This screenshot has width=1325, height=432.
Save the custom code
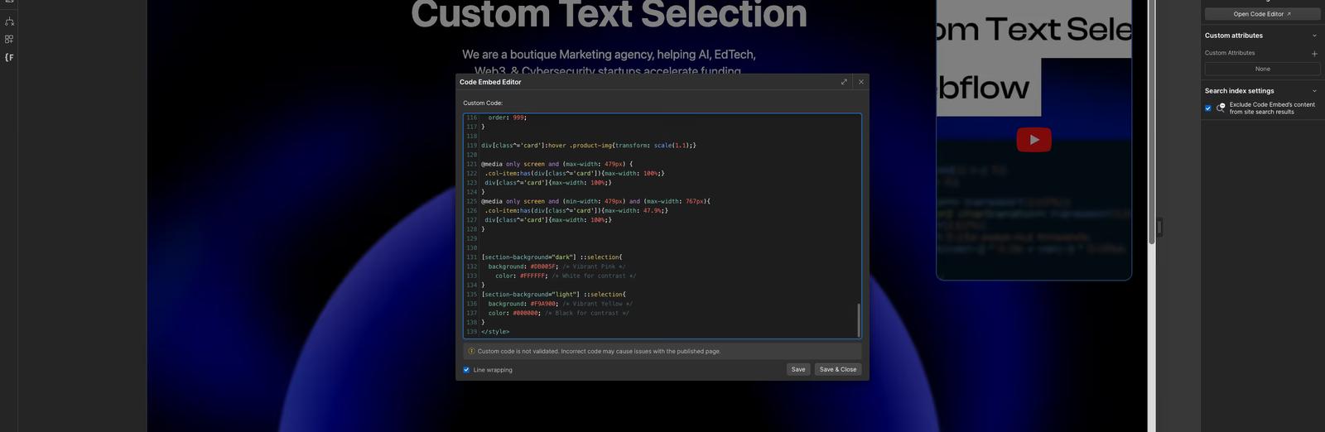tap(798, 369)
